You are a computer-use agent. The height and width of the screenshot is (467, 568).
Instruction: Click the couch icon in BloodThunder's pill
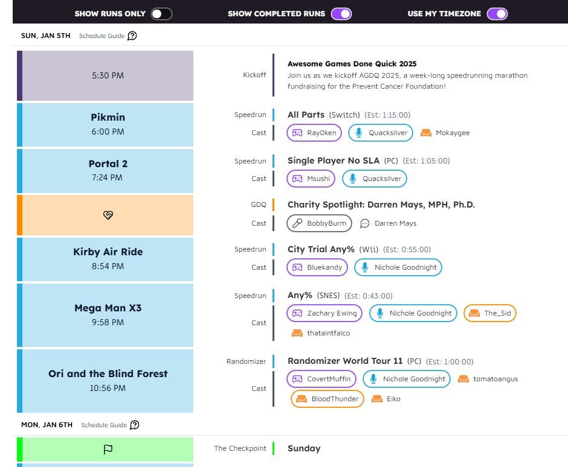point(302,399)
